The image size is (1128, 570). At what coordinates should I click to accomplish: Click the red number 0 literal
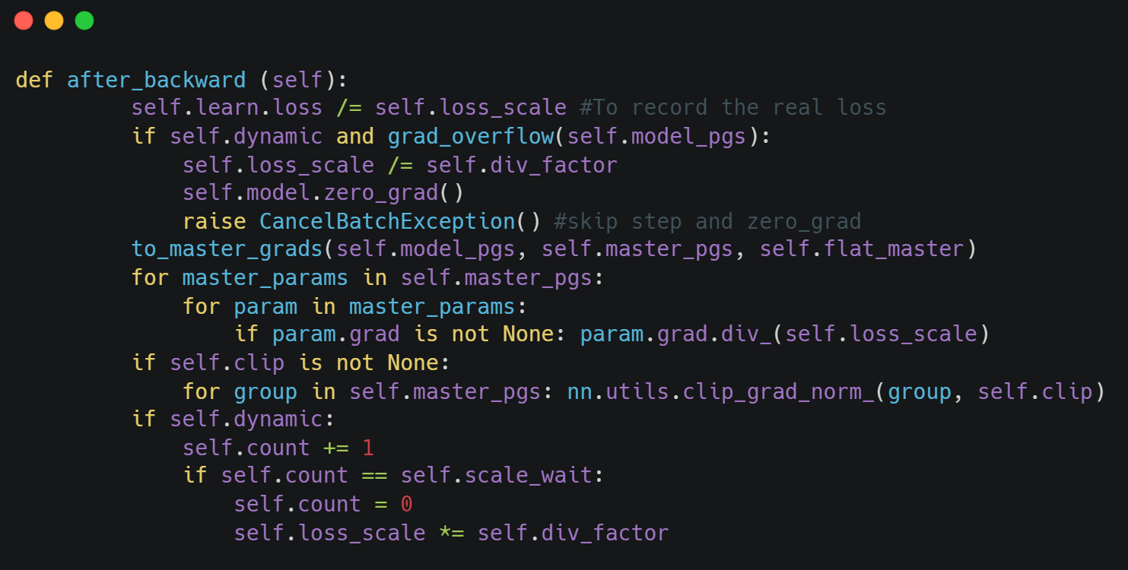click(x=406, y=505)
